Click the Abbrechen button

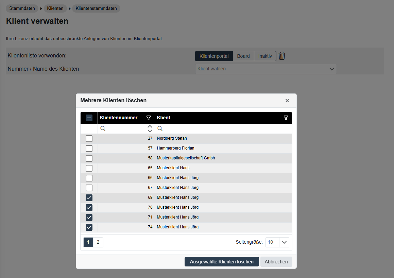coord(276,262)
